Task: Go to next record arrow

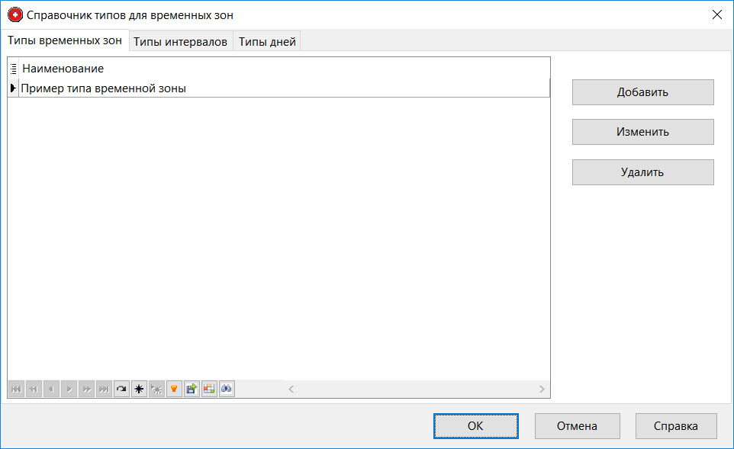Action: [x=69, y=389]
